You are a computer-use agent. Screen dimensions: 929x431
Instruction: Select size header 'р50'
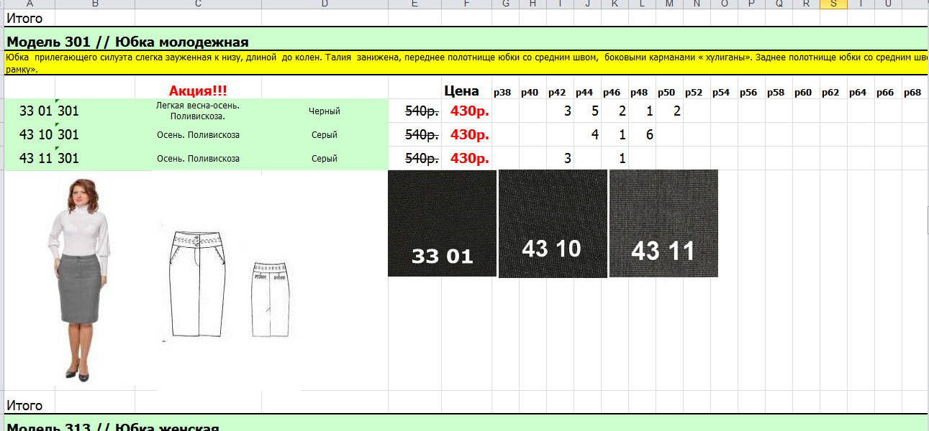(666, 93)
